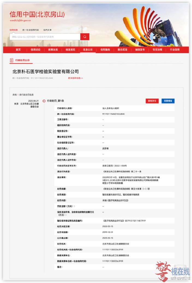
Task: Click the red search magnifier button
Action: coord(85,37)
